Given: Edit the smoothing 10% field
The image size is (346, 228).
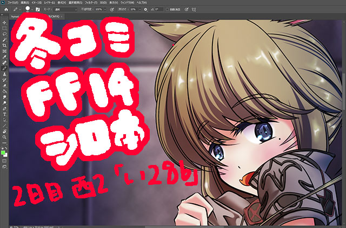Looking at the screenshot, I should (134, 10).
